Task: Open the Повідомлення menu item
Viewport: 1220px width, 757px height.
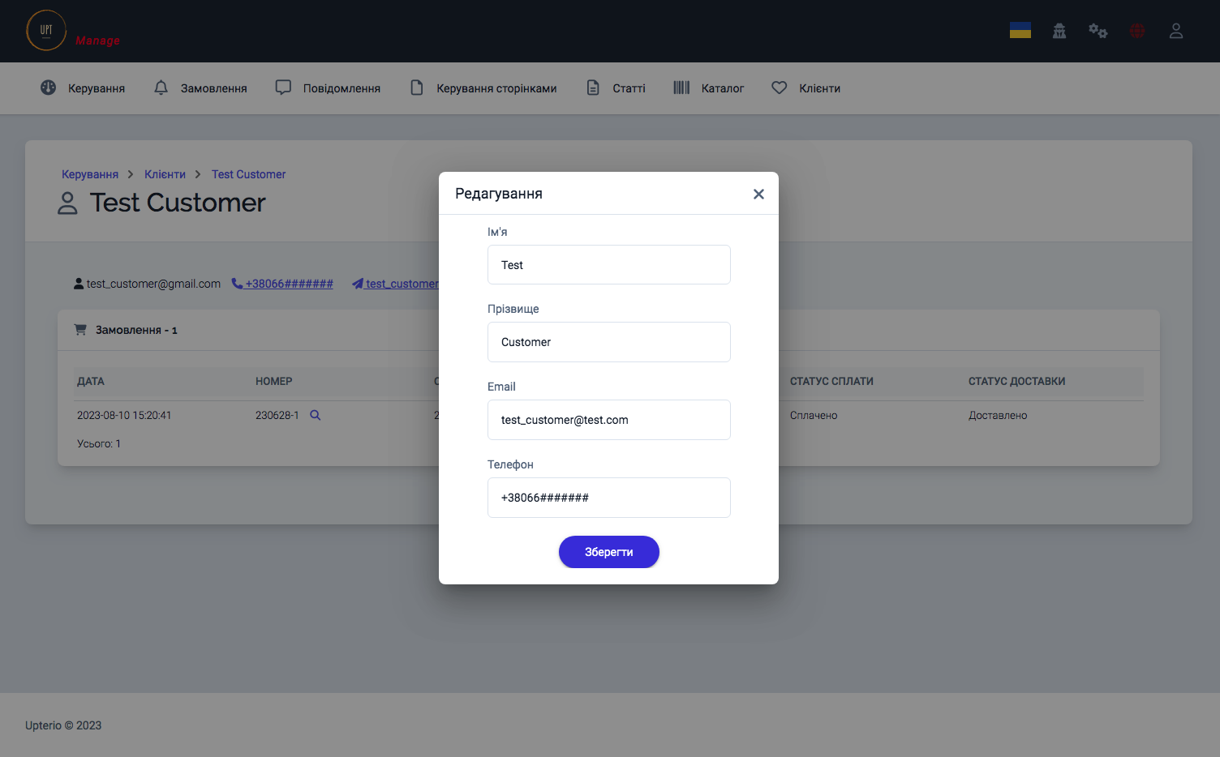Action: pyautogui.click(x=342, y=88)
